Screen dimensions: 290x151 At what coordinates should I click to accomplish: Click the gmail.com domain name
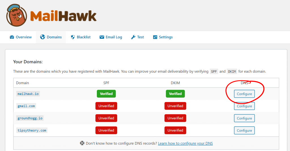point(26,106)
